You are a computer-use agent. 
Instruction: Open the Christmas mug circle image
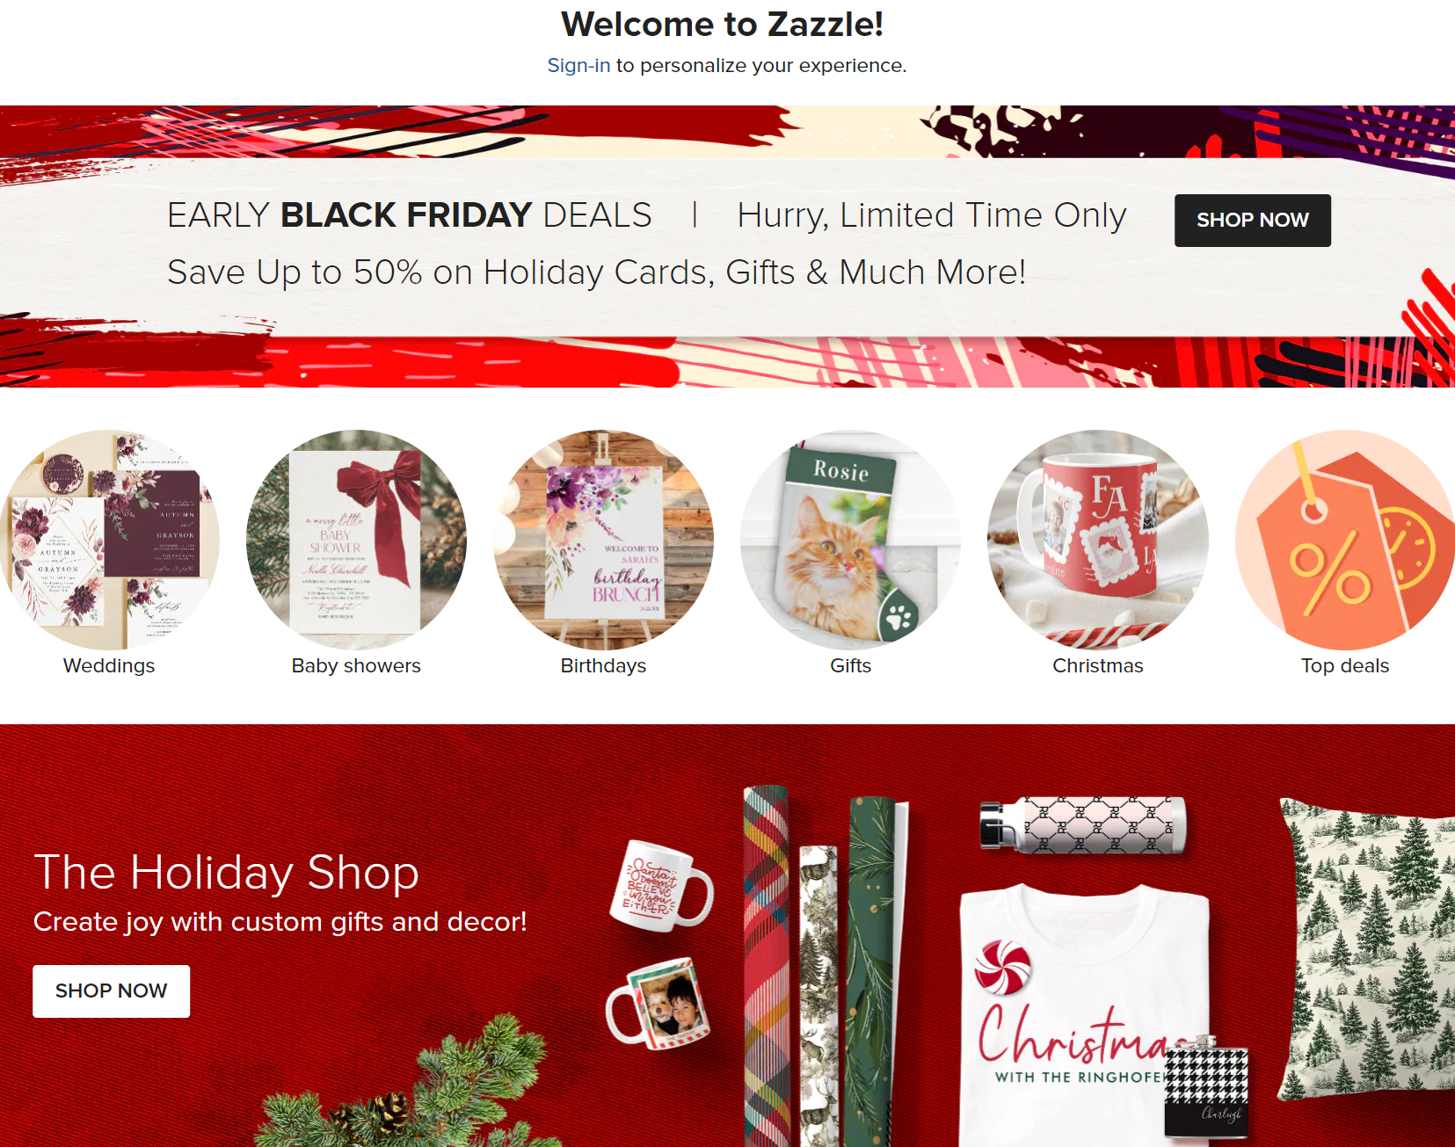pos(1098,540)
